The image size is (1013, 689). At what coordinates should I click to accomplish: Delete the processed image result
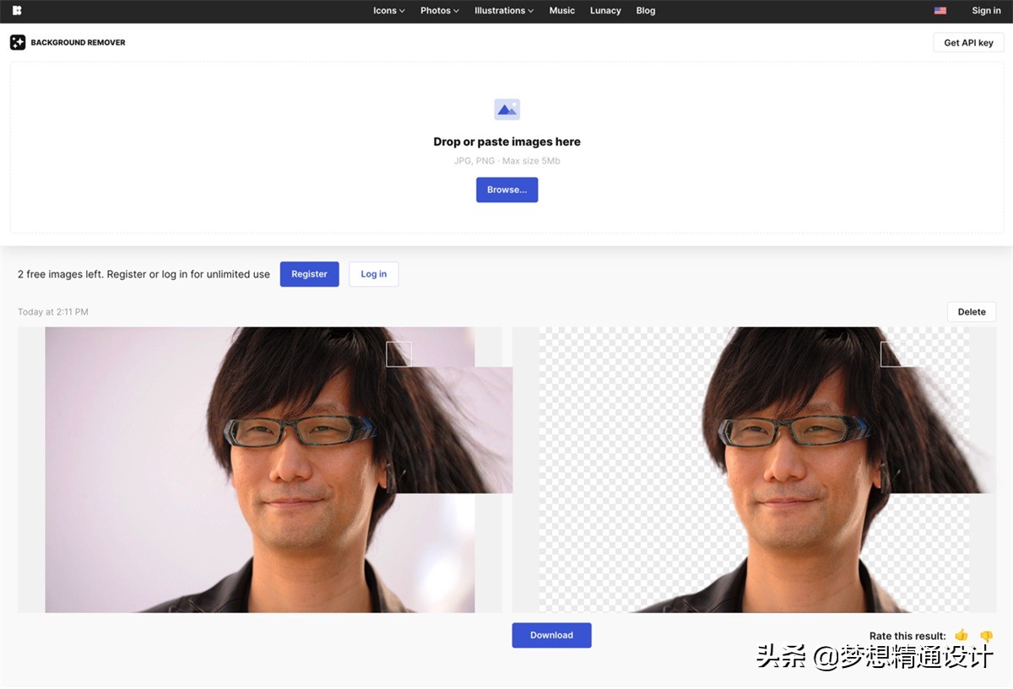point(972,312)
